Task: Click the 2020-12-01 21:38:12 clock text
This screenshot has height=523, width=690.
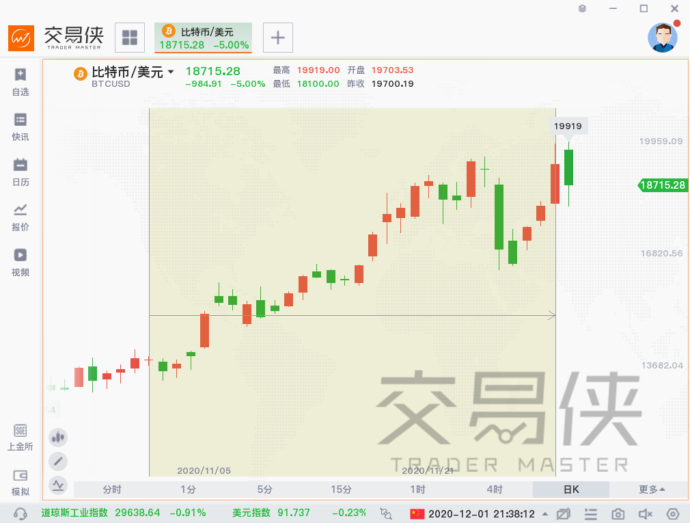Action: pos(482,513)
